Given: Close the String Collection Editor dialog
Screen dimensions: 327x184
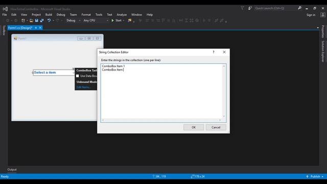Looking at the screenshot, I should point(224,52).
